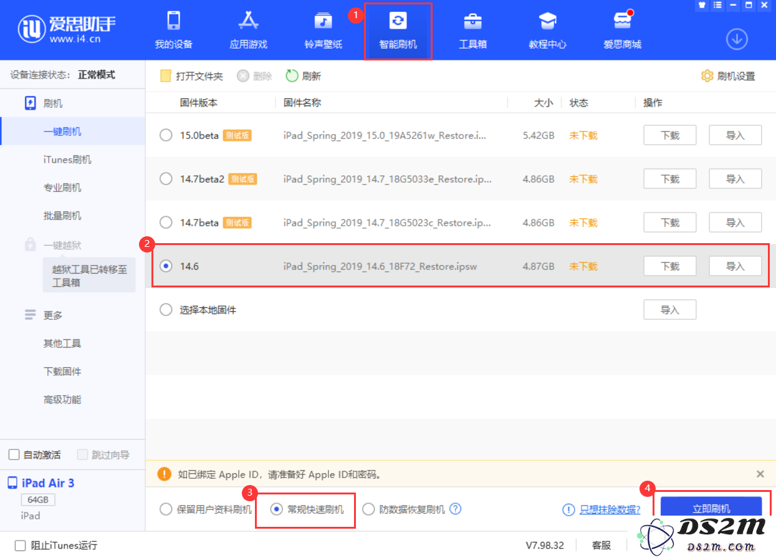Click the version text V7.98.32
The width and height of the screenshot is (776, 558).
coord(545,546)
